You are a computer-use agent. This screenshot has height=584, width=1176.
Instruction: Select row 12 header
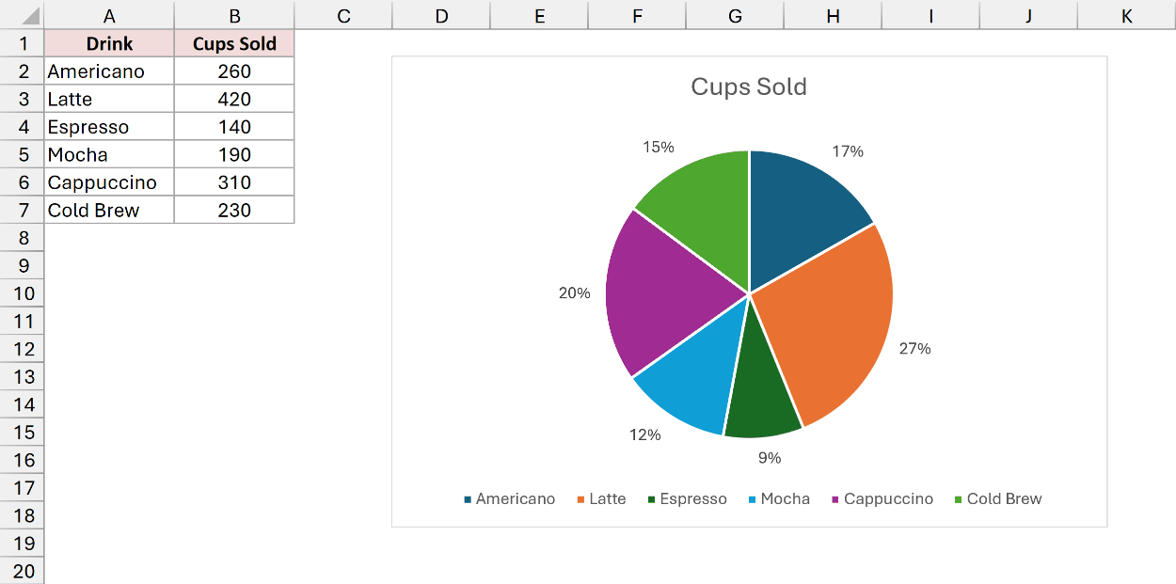pos(23,349)
